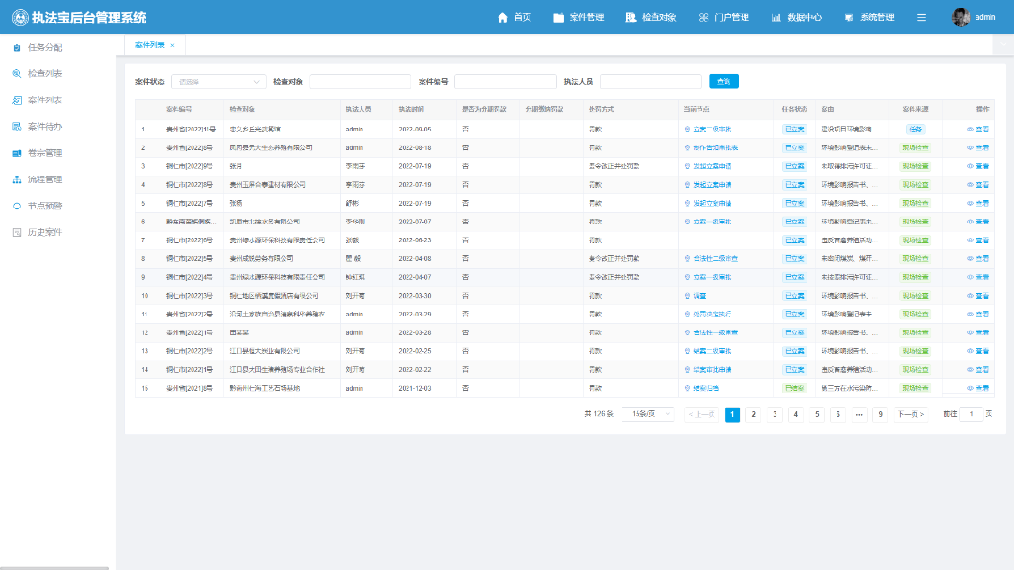Expand the 案件状态 select dropdown
1014x570 pixels.
tap(219, 82)
